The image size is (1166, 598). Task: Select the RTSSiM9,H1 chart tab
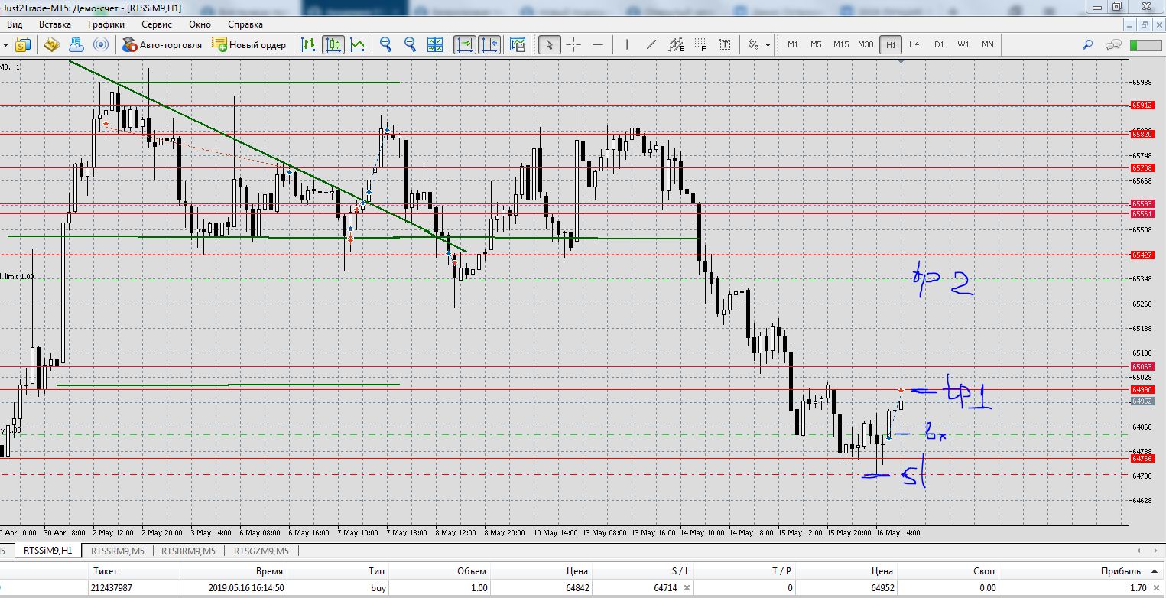48,550
